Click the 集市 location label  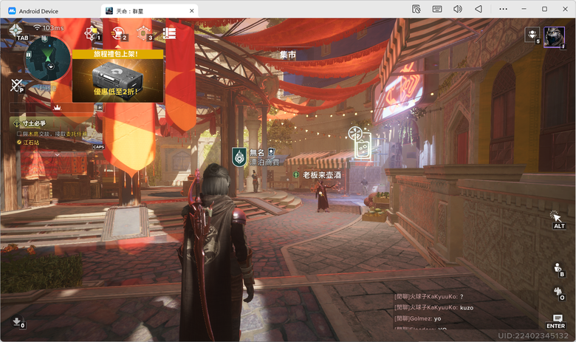pos(288,55)
